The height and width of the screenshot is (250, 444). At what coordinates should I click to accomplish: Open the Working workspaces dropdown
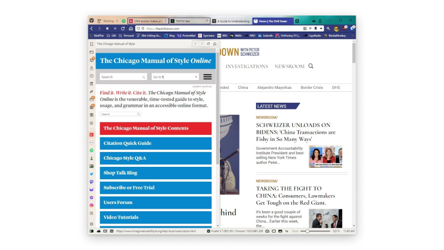[x=108, y=21]
